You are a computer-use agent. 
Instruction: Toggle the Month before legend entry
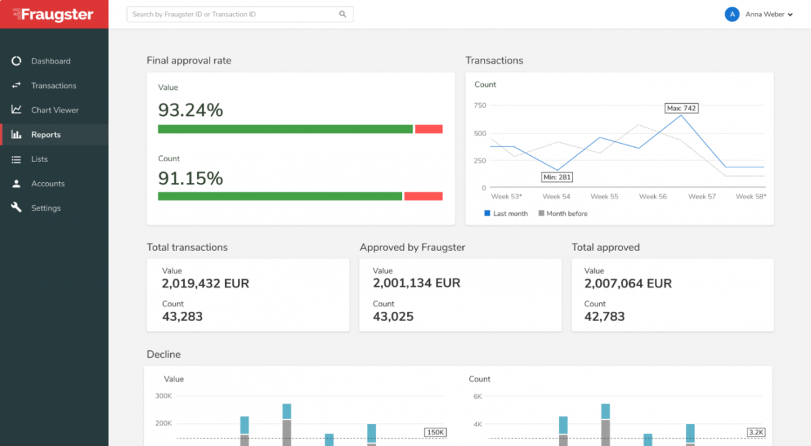point(563,213)
